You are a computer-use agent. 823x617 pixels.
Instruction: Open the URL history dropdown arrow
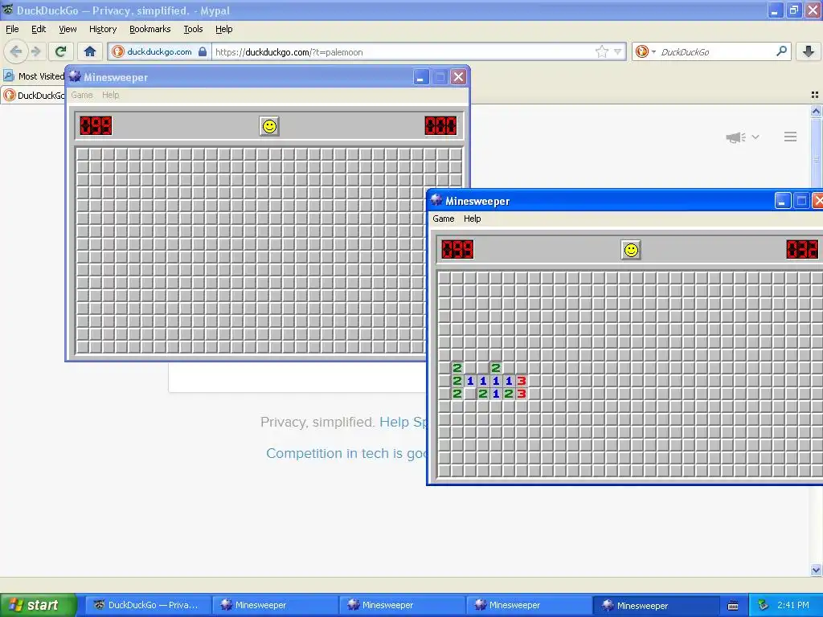pos(617,51)
